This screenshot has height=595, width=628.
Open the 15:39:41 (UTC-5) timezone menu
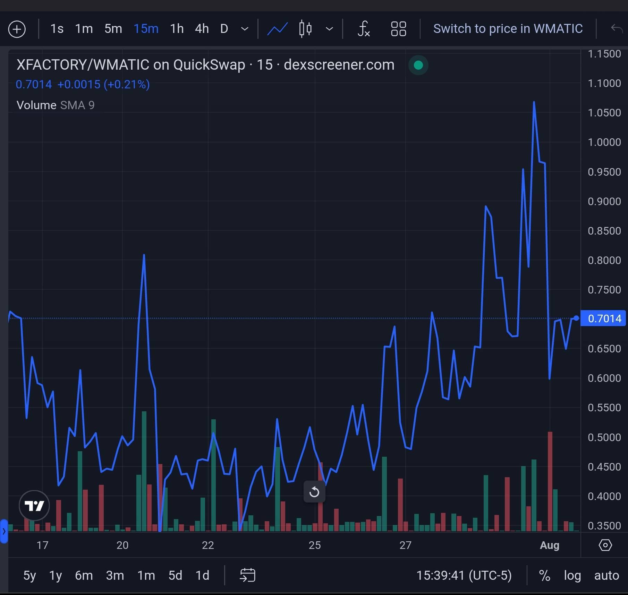(464, 576)
